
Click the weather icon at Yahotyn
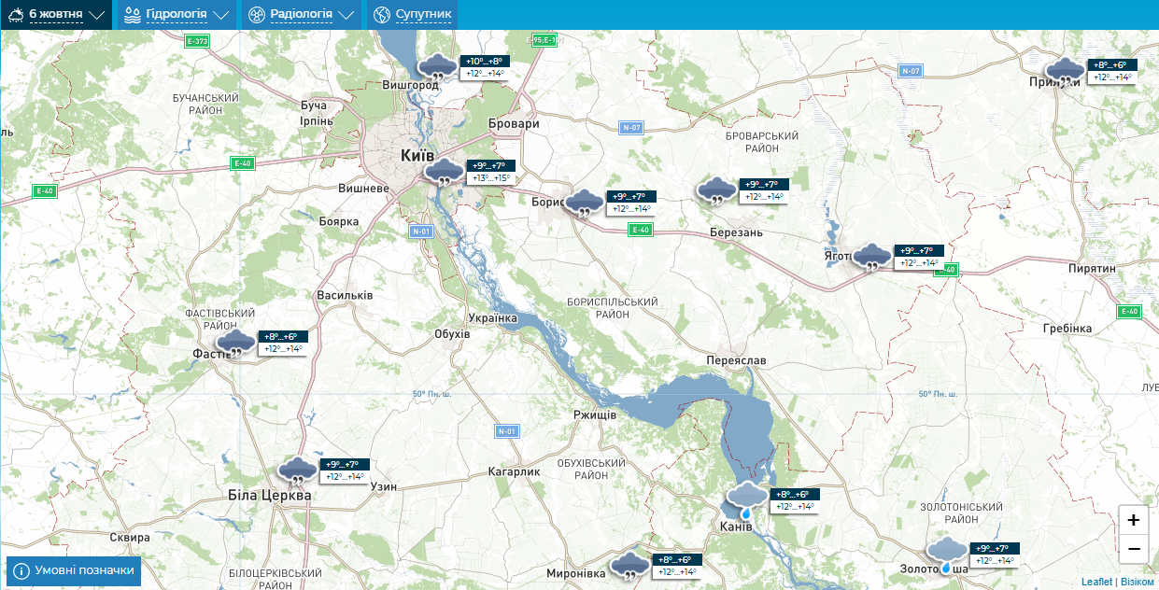(x=872, y=257)
